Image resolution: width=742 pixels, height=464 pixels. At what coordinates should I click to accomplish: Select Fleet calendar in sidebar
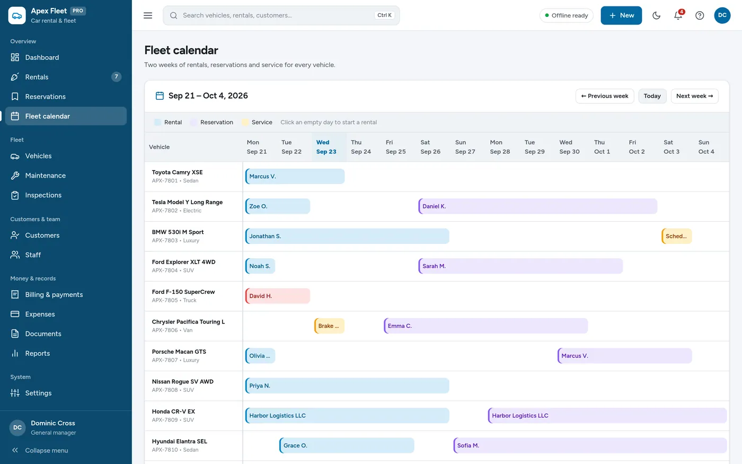pos(66,116)
